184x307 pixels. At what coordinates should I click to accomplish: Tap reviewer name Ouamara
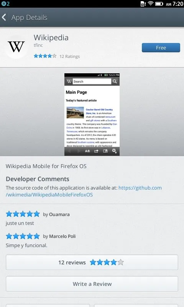coord(59,215)
